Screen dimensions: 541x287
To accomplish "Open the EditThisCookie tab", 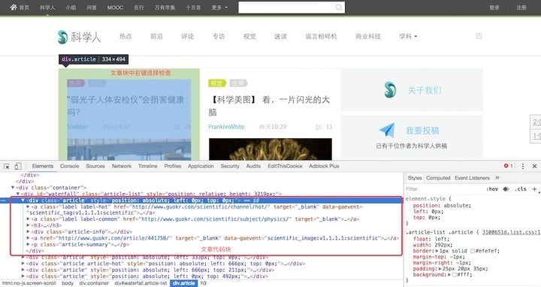I will pos(285,166).
